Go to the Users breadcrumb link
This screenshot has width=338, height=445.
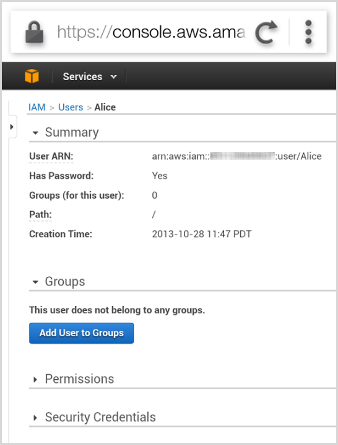click(x=71, y=107)
